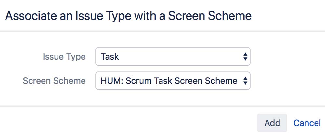
Task: Click the selected "Task" value text
Action: 110,57
